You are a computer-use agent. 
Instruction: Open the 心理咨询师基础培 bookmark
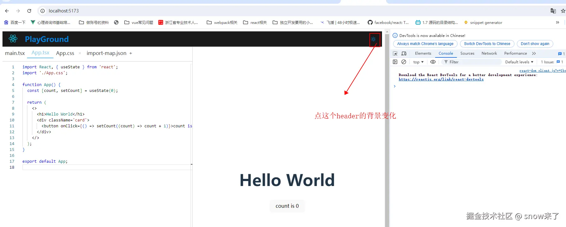(x=50, y=22)
